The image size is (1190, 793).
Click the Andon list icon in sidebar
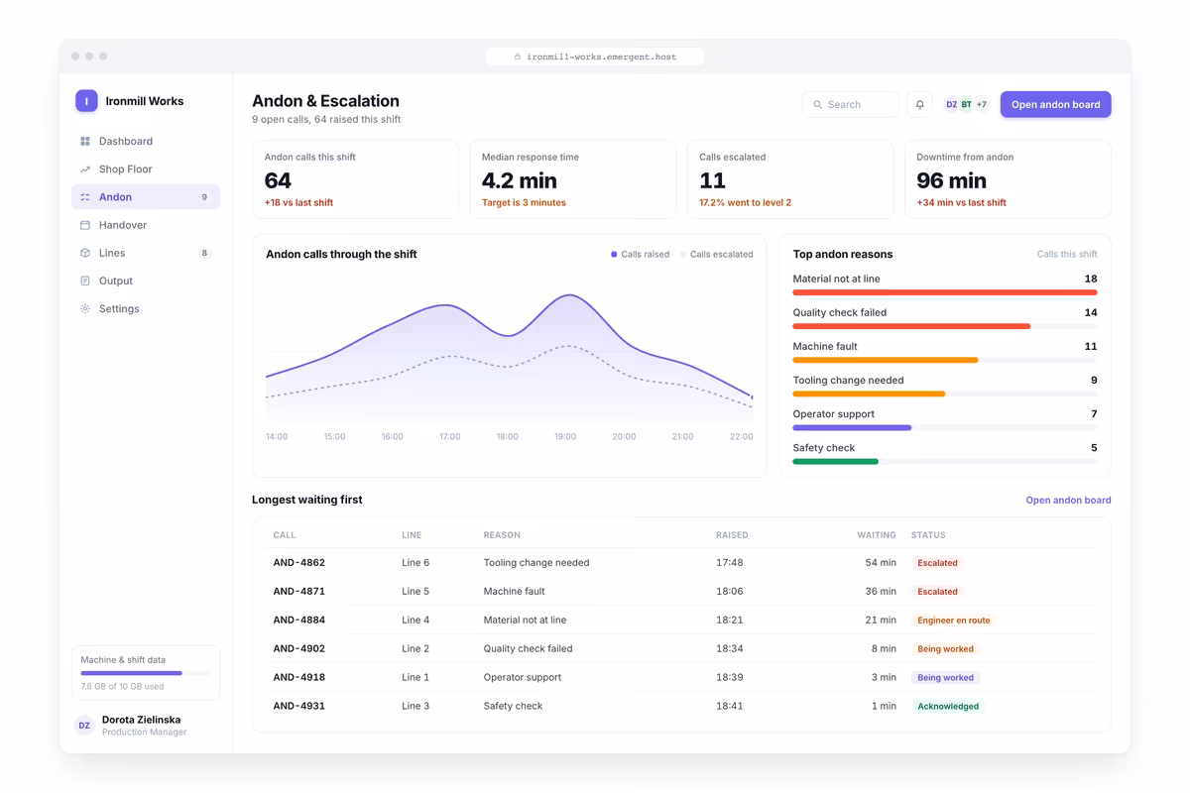point(85,197)
